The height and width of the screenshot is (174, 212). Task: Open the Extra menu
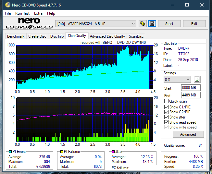[x=38, y=13]
